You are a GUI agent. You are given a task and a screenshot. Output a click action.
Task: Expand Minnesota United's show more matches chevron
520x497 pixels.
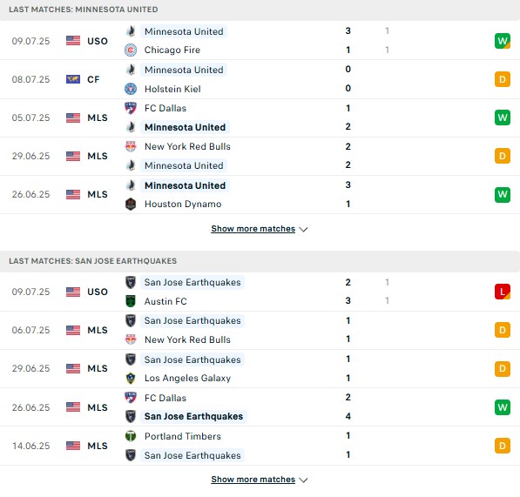pos(303,229)
